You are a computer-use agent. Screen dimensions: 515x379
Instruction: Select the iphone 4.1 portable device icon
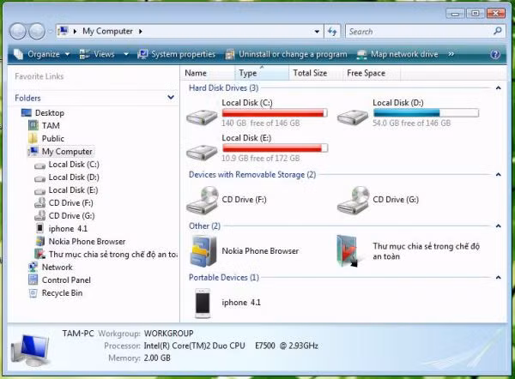(x=203, y=302)
